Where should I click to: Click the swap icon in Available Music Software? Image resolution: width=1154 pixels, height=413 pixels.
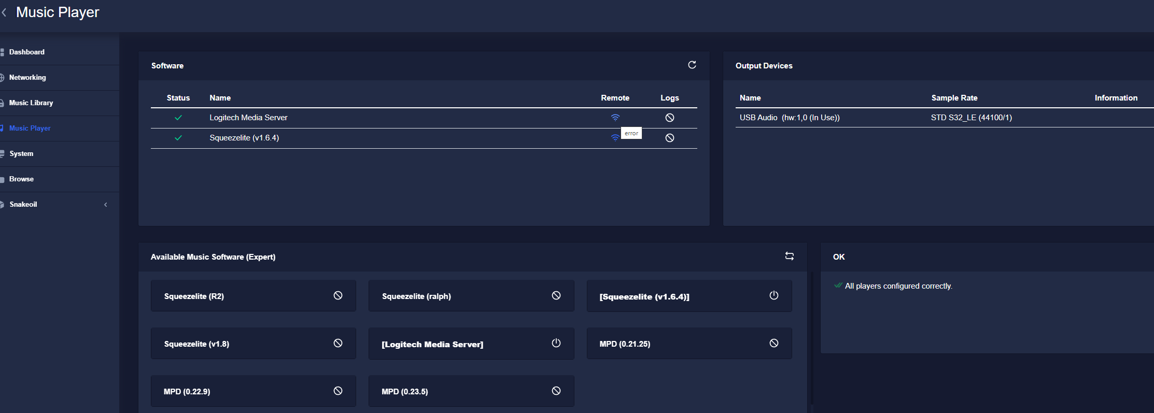click(789, 256)
